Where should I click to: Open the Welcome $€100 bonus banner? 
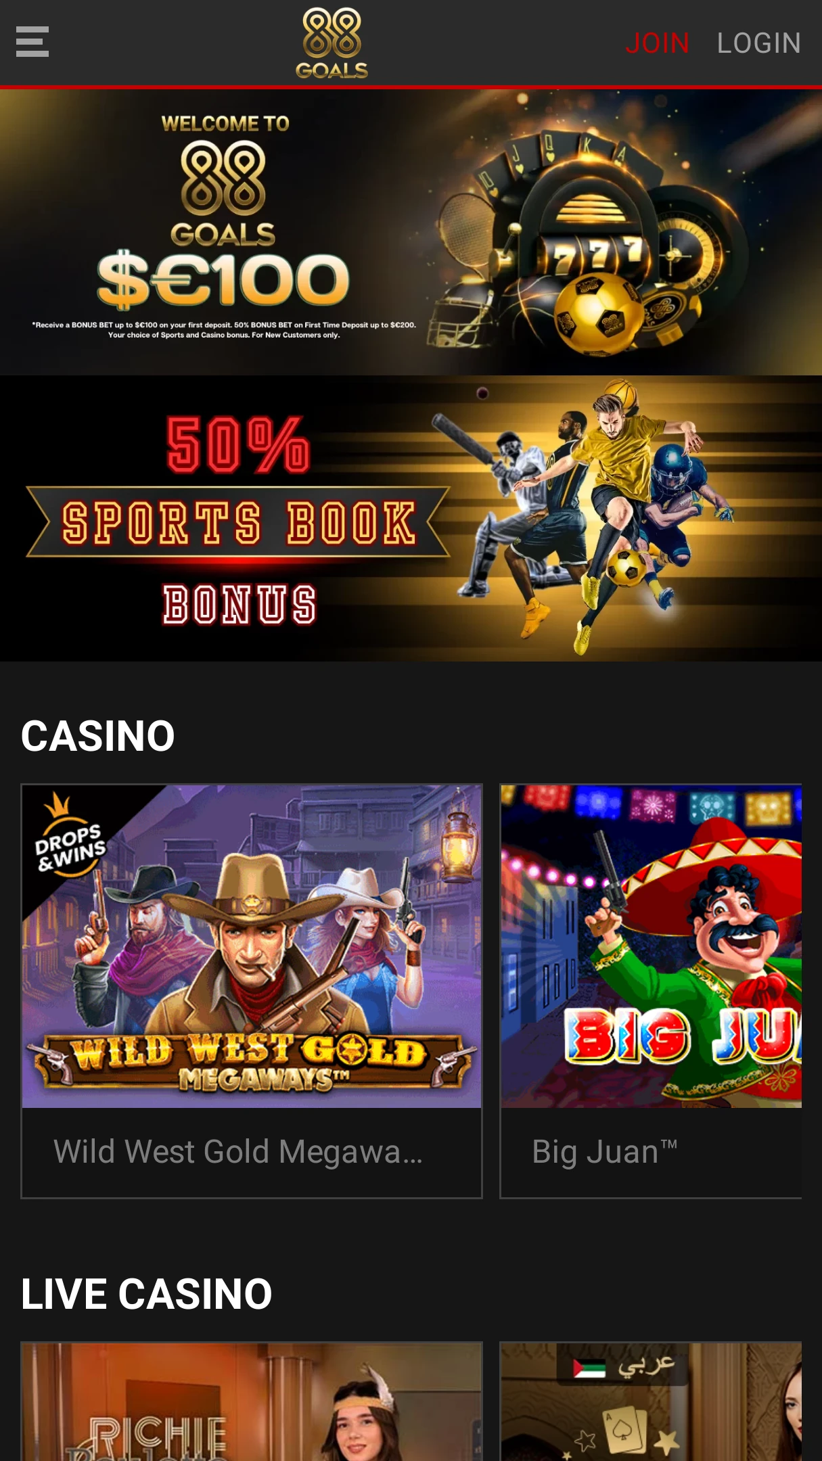coord(411,232)
